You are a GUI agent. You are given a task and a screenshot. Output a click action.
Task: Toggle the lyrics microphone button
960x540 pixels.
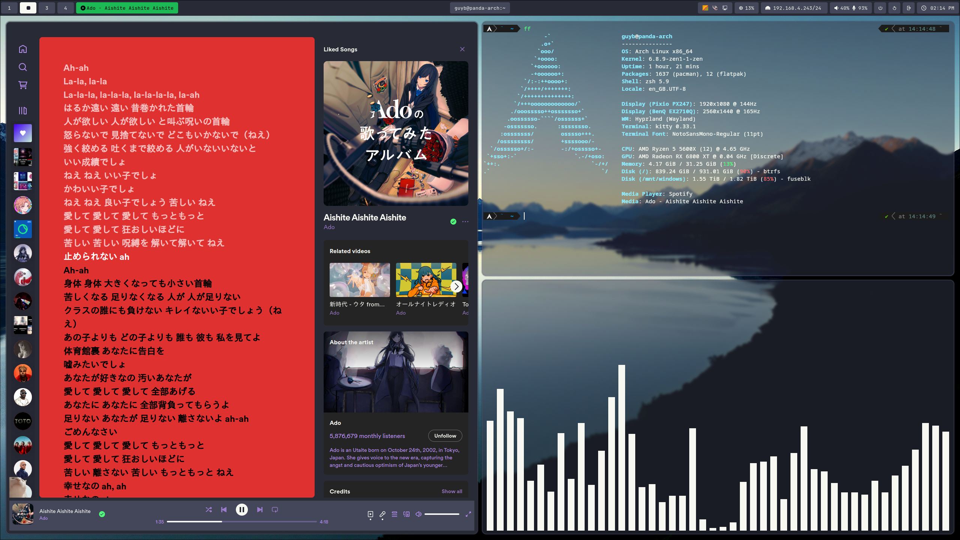tap(382, 514)
